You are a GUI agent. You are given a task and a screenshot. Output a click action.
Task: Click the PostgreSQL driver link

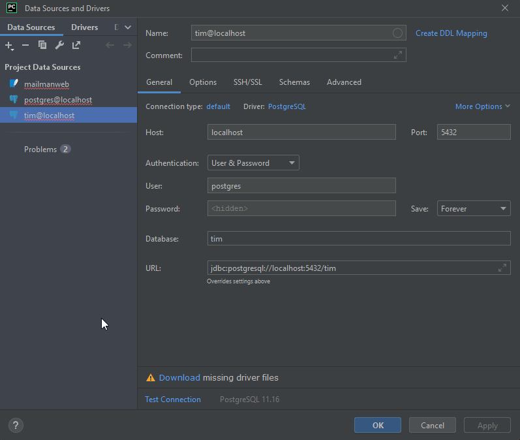pyautogui.click(x=287, y=106)
